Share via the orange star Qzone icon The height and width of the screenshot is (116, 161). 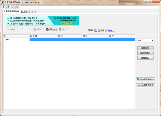coord(103,30)
